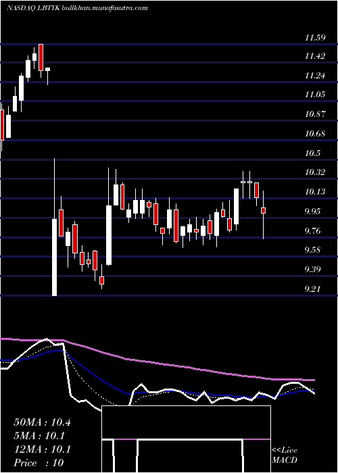The width and height of the screenshot is (338, 473).
Task: Click the NASDAQ LBTYK chart title
Action: [77, 8]
